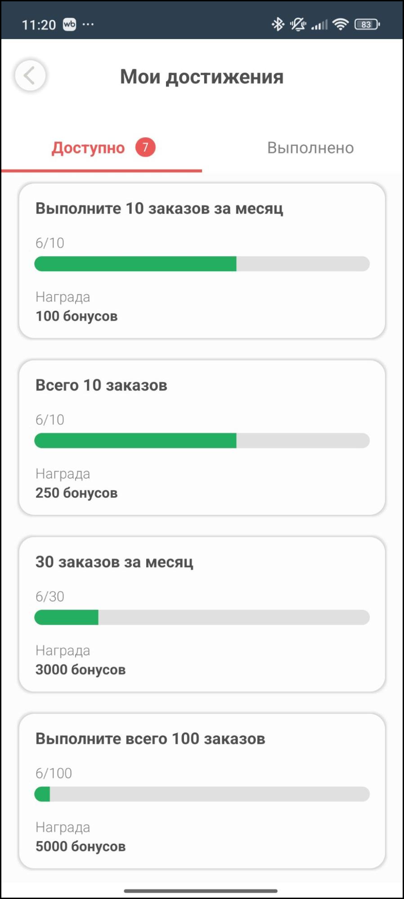Tap the WB notification icon
The width and height of the screenshot is (404, 899).
click(70, 24)
